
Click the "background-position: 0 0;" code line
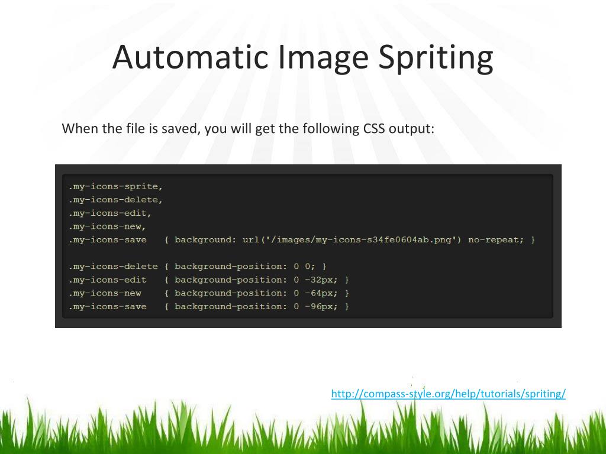[198, 267]
